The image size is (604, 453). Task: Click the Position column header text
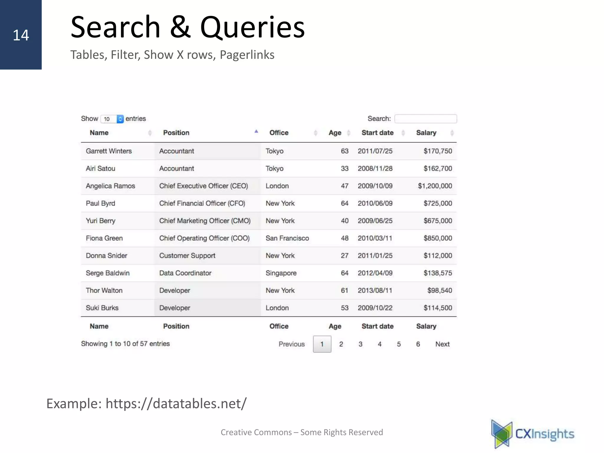click(176, 133)
